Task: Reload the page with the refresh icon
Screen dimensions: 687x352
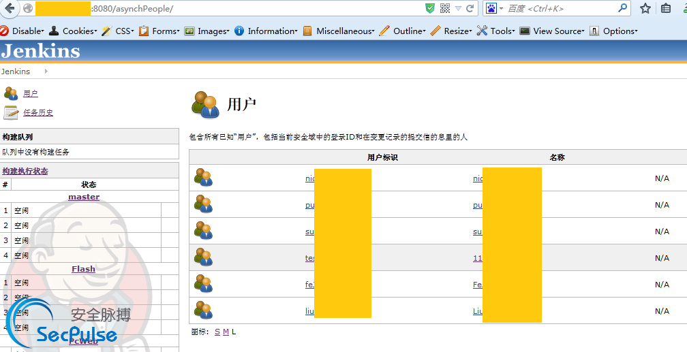Action: point(470,9)
